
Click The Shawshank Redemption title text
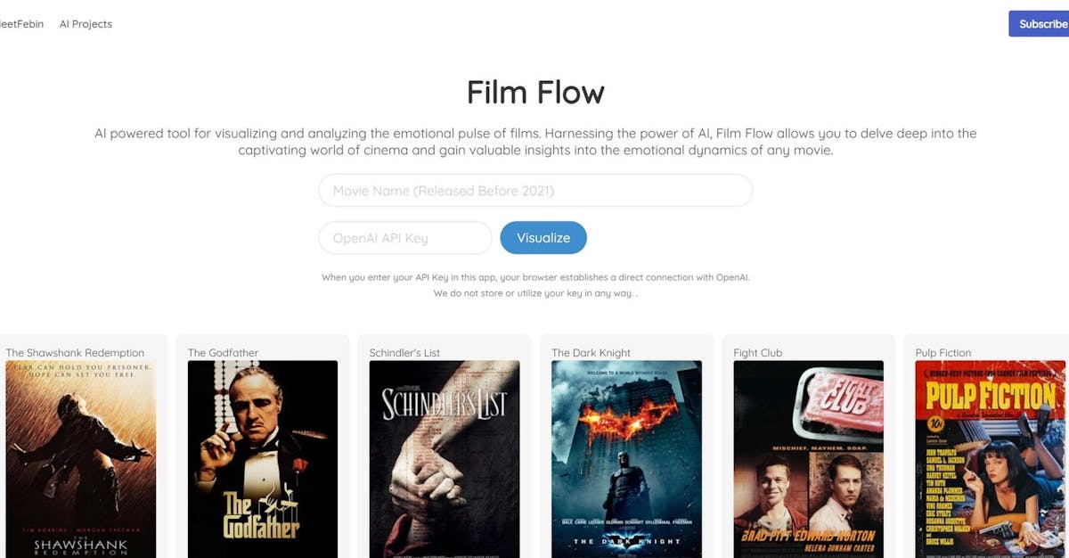point(75,353)
